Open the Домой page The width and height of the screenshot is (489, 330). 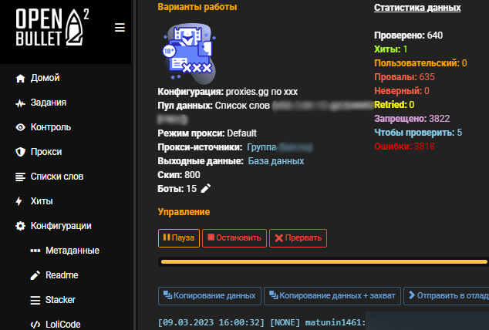[x=46, y=78]
